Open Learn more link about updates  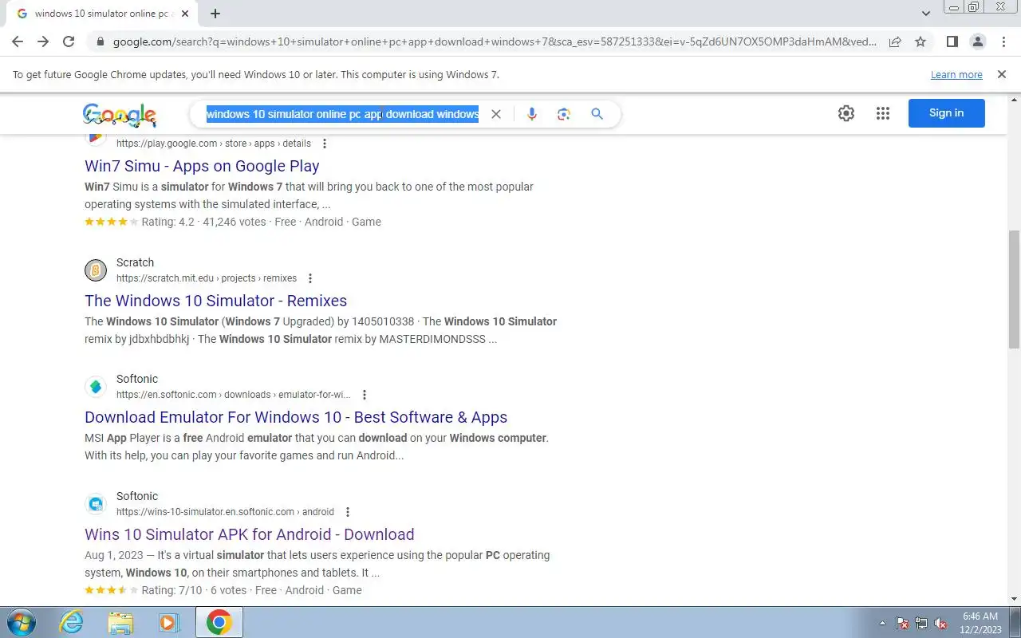point(956,74)
